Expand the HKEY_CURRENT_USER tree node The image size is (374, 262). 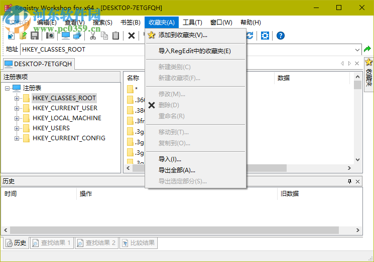17,108
